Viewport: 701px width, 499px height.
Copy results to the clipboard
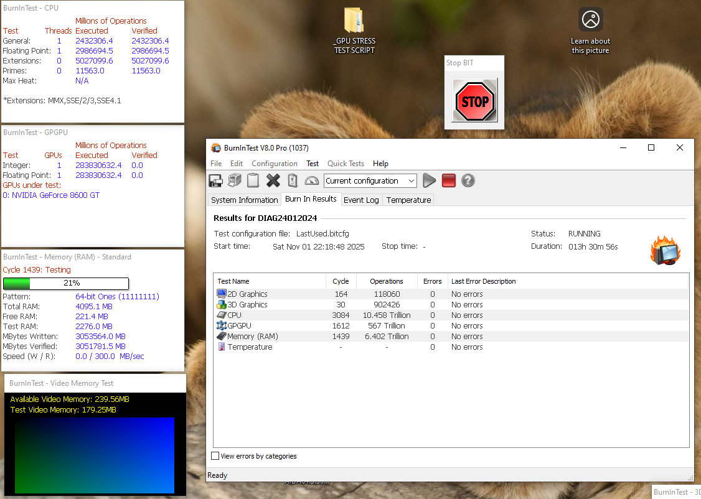(x=253, y=180)
